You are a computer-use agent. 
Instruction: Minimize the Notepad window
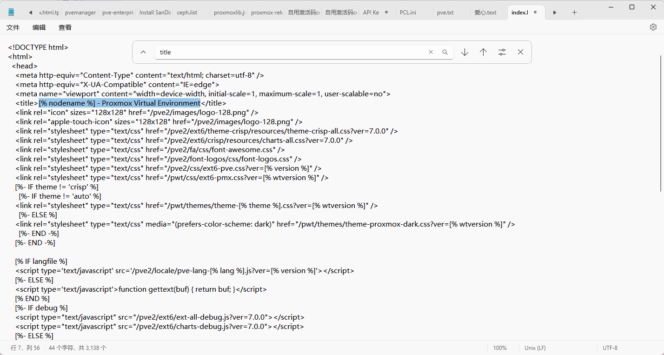[611, 7]
